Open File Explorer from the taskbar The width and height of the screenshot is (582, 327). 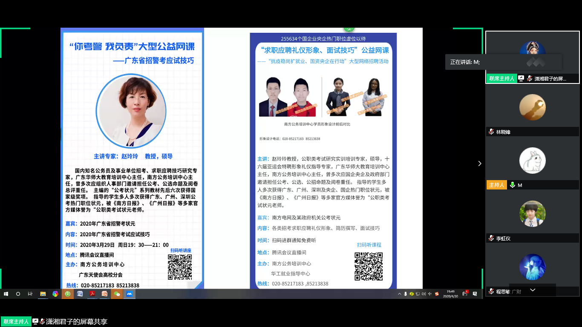[43, 294]
